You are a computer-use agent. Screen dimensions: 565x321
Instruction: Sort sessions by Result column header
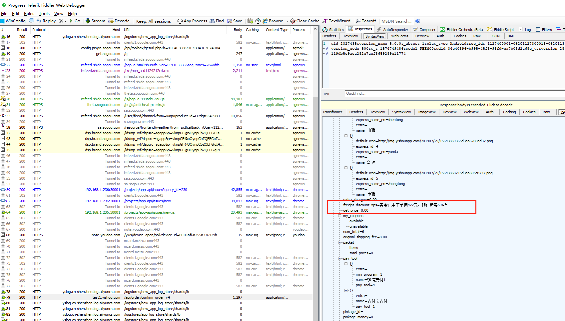pos(22,30)
